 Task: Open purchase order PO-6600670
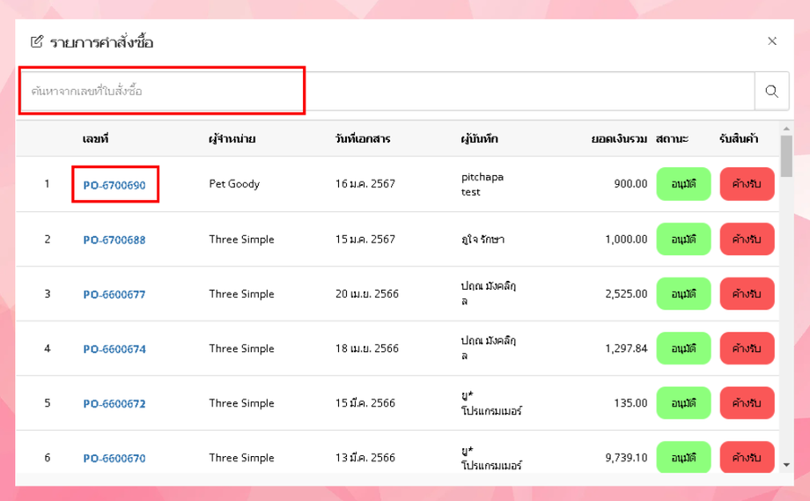pos(114,459)
